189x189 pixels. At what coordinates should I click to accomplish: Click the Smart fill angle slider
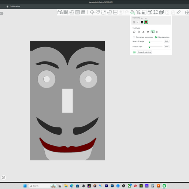[155, 41]
